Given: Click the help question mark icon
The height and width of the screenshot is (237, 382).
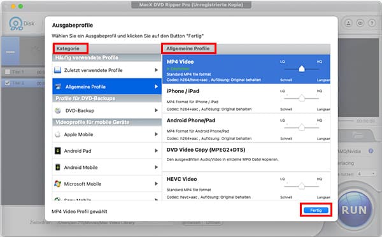Looking at the screenshot, I should tap(372, 23).
